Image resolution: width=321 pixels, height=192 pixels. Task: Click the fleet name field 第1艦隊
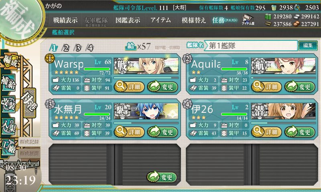click(250, 46)
